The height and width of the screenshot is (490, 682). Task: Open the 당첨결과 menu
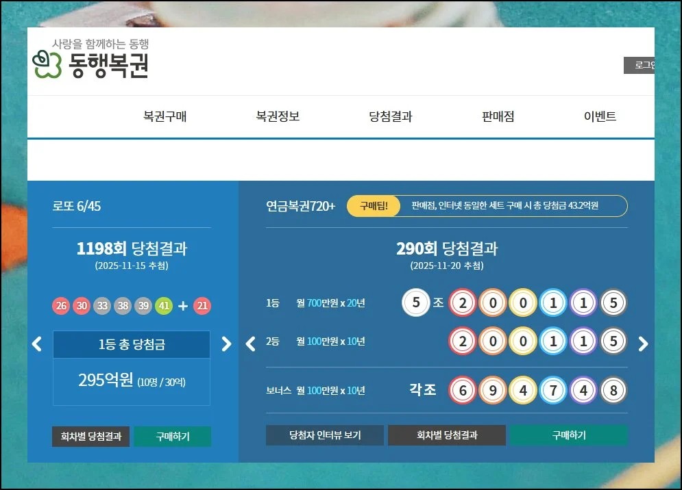click(x=391, y=116)
